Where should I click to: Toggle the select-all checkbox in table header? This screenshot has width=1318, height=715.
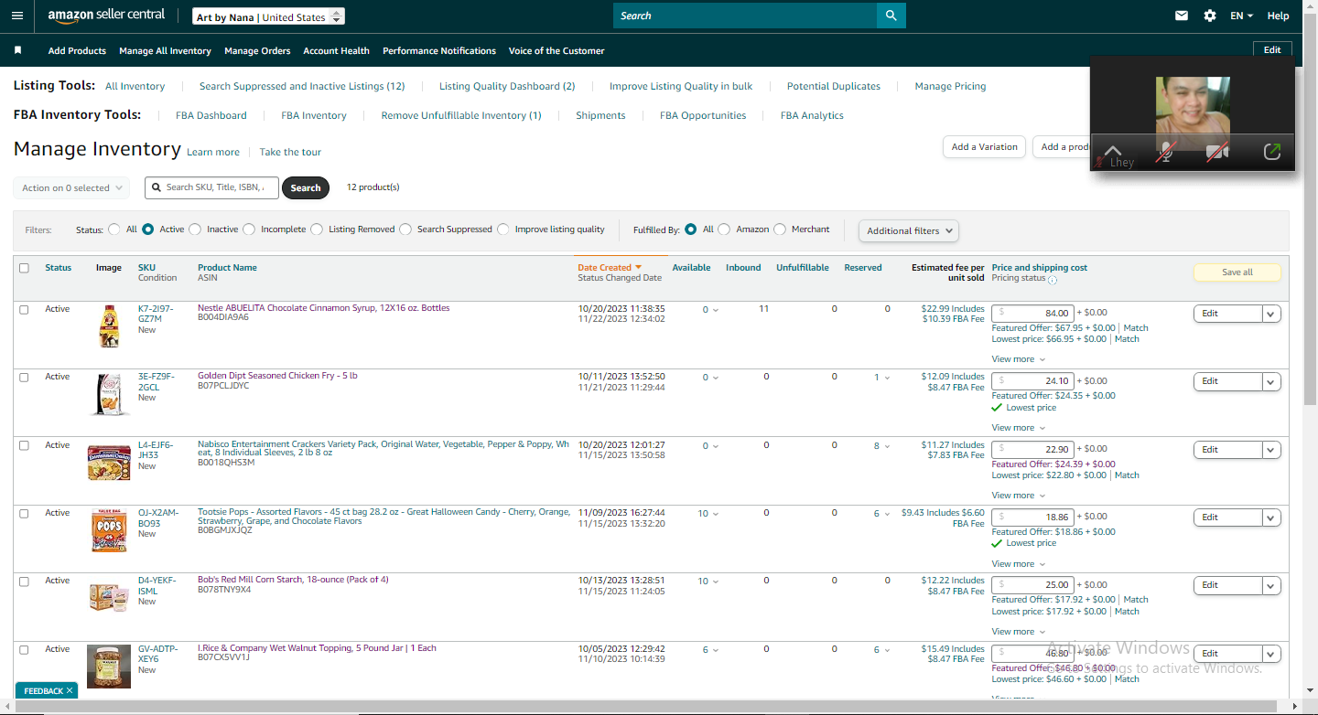pyautogui.click(x=24, y=268)
